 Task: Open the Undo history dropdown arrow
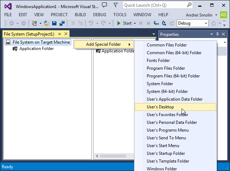coord(97,24)
